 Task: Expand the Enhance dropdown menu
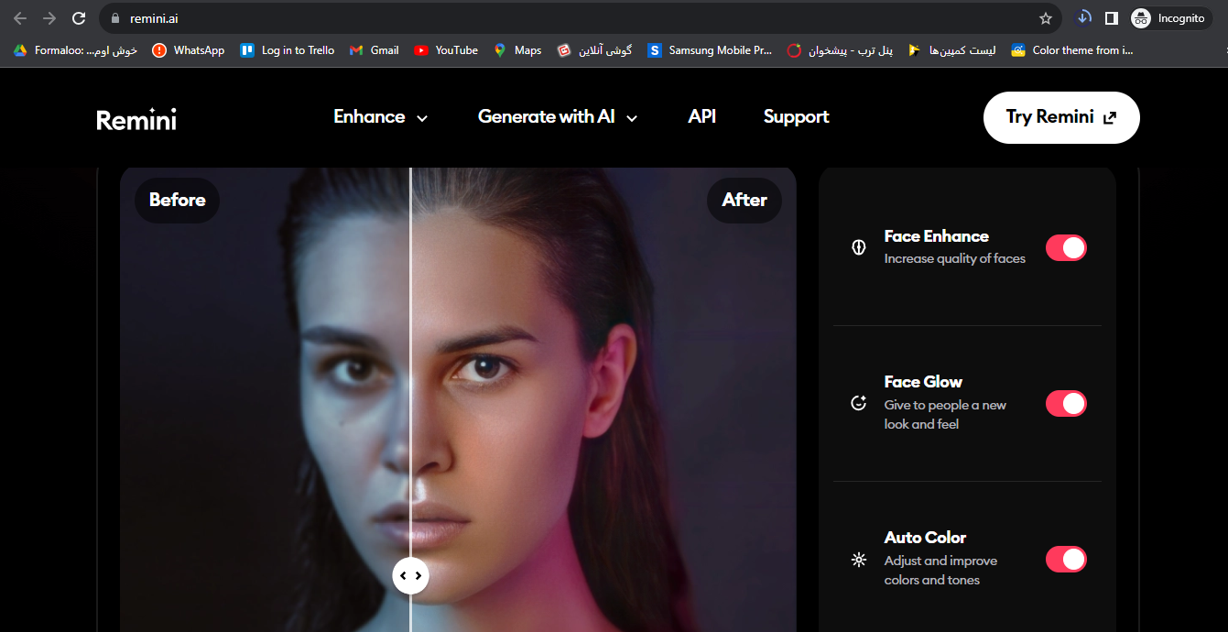(x=380, y=117)
